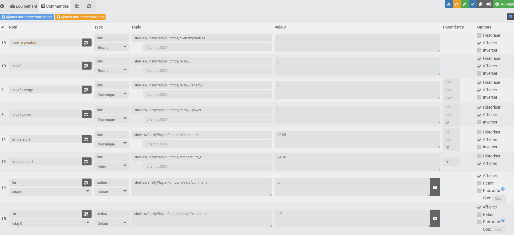514x235 pixels.
Task: Open relay:0 linked info dropdown under Off
Action: point(50,223)
